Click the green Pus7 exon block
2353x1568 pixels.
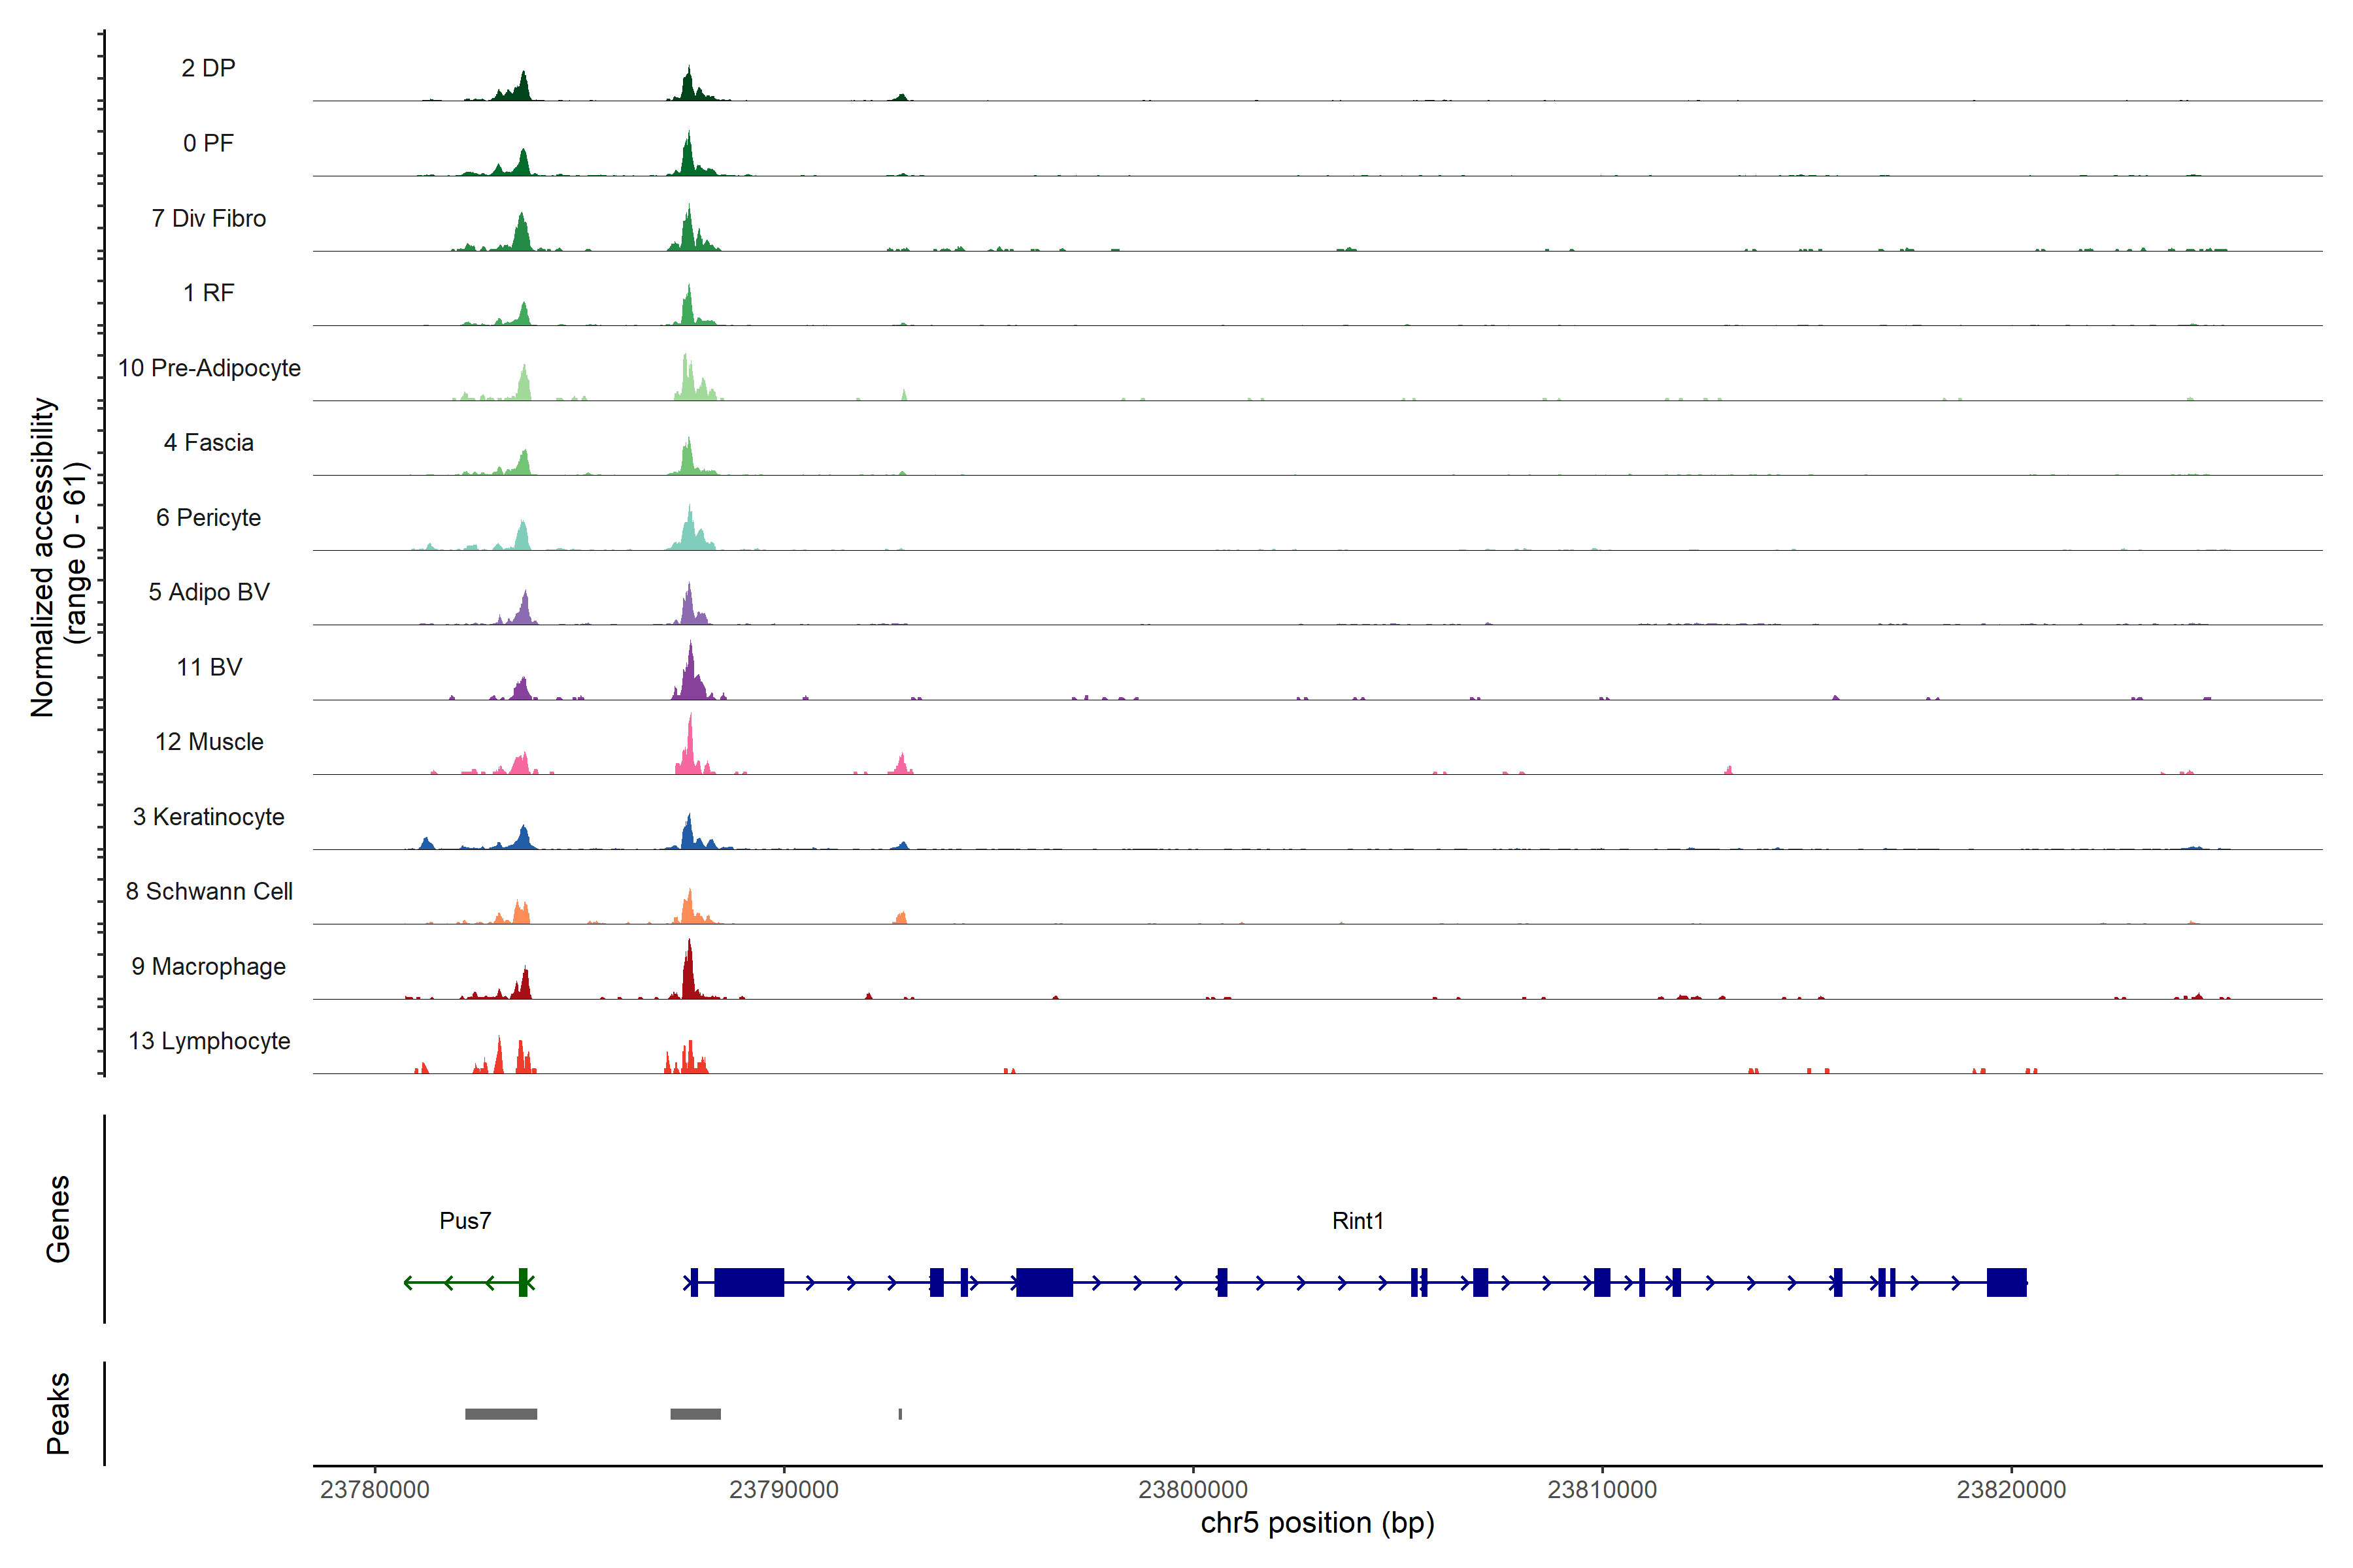[x=522, y=1282]
